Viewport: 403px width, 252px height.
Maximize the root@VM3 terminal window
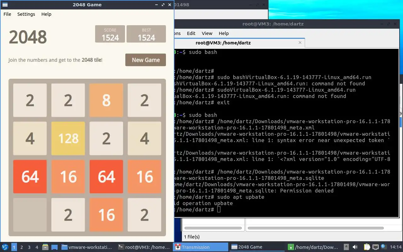point(389,24)
